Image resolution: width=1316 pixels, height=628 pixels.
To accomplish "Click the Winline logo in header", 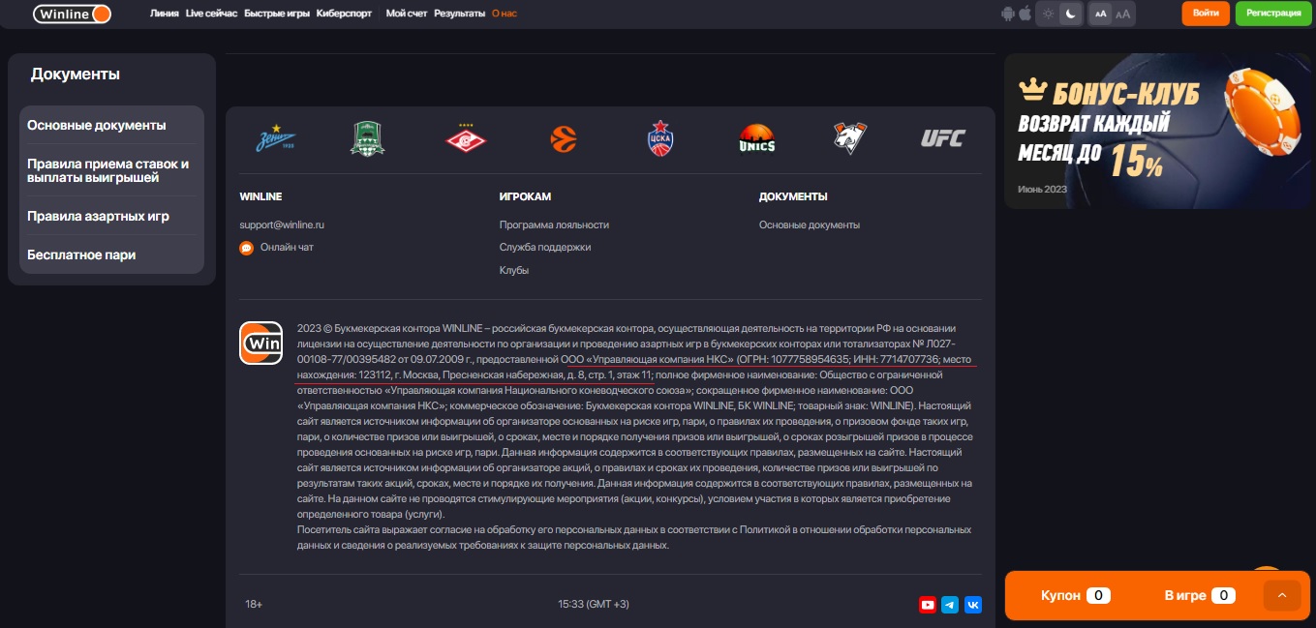I will coord(72,14).
